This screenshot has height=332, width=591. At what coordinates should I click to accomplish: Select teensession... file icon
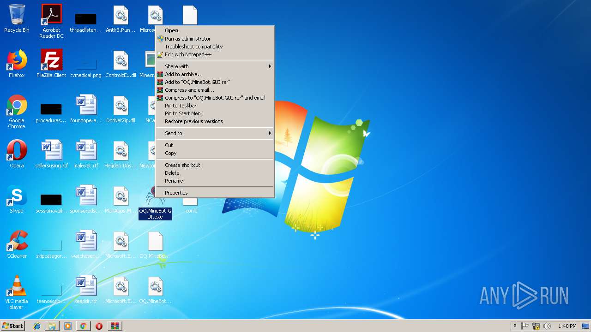[x=51, y=294]
